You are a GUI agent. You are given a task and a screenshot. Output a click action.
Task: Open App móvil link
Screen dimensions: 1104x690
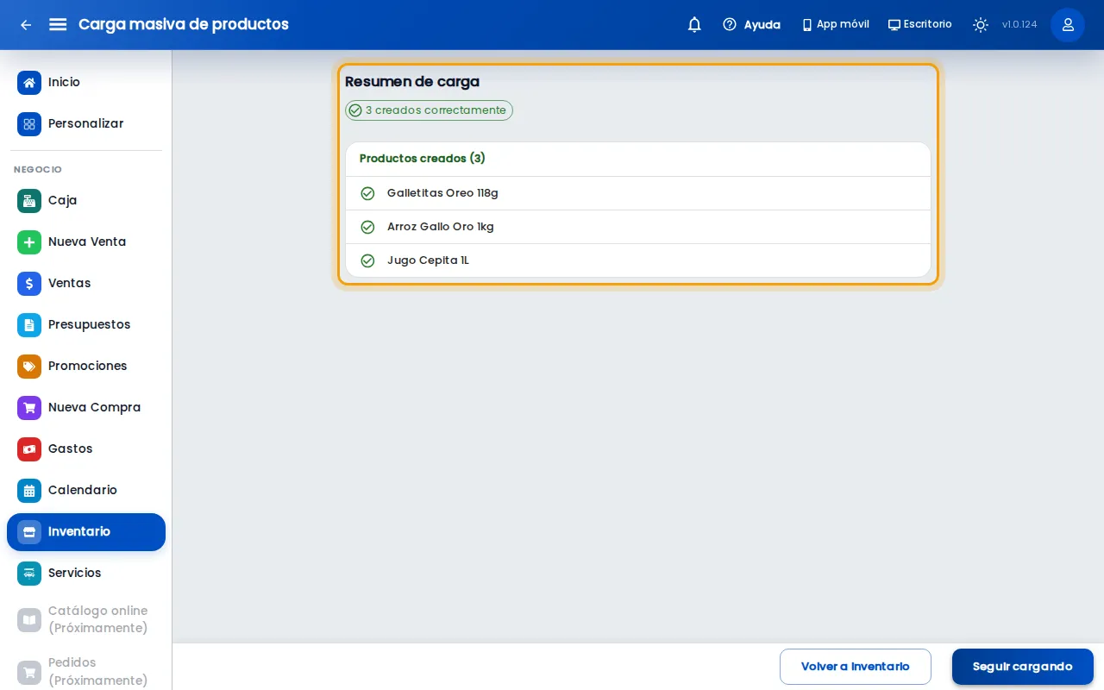coord(835,25)
